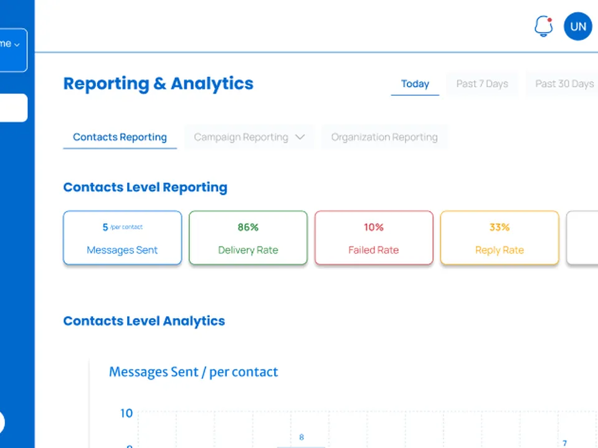Select the Today time range

pyautogui.click(x=415, y=83)
